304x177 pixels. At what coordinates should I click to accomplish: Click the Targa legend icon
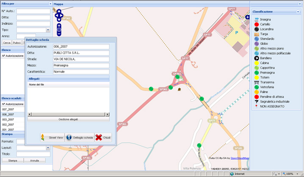tap(257, 34)
